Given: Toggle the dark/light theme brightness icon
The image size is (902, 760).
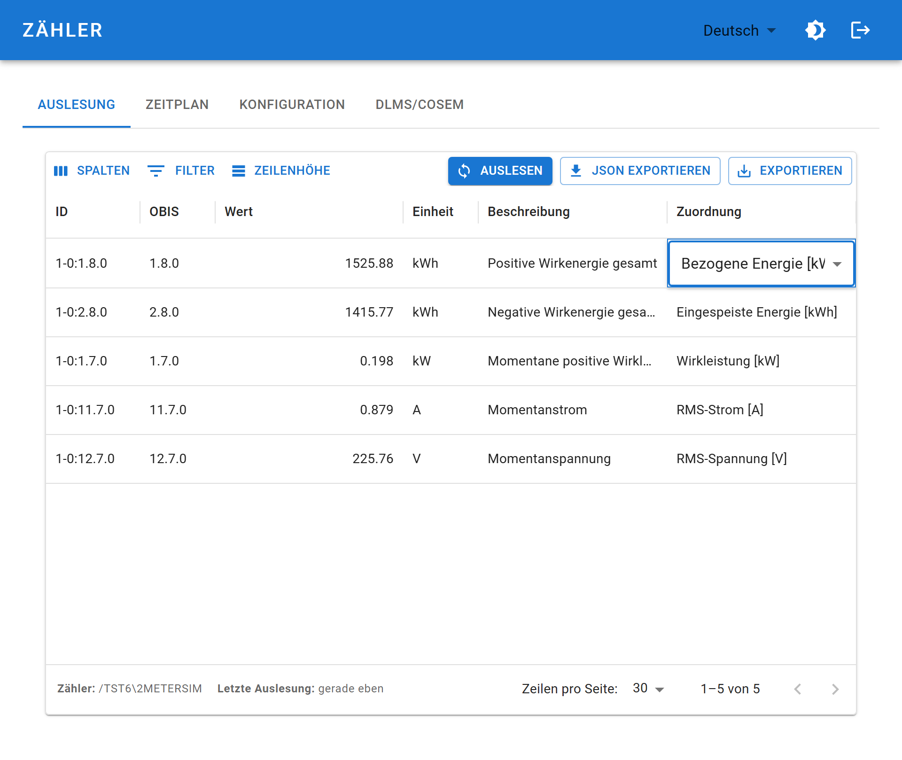Looking at the screenshot, I should [x=816, y=31].
